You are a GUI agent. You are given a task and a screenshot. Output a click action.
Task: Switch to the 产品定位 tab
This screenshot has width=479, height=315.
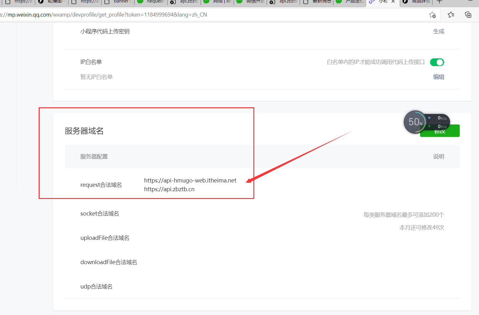point(355,2)
